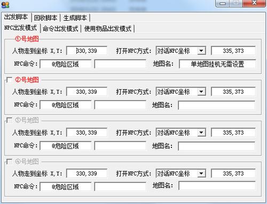Viewport: 267px width, 204px height.
Task: Switch to the 出发脚本 tab
Action: pyautogui.click(x=16, y=17)
